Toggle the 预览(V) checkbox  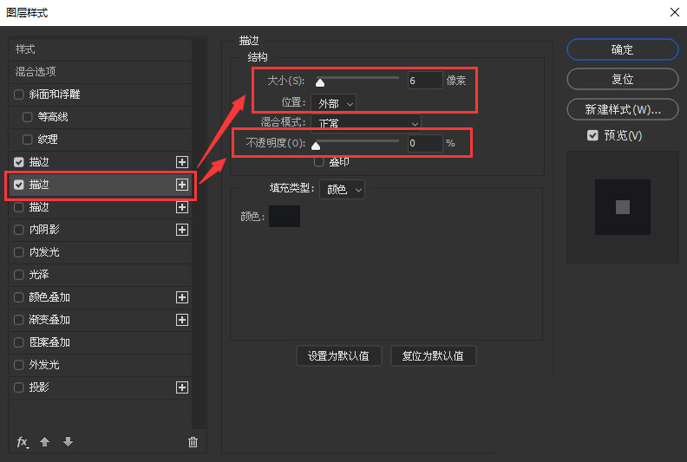click(592, 135)
